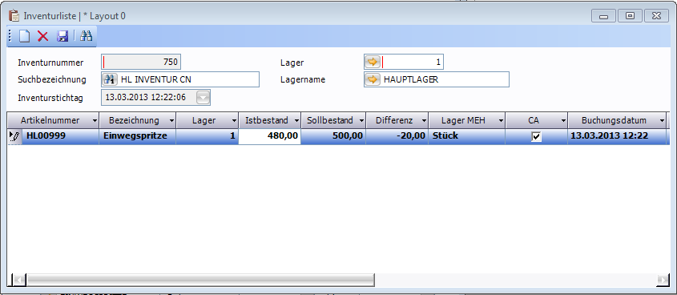The image size is (677, 295).
Task: Open the Buchungsdatum column filter dropdown
Action: (x=662, y=120)
